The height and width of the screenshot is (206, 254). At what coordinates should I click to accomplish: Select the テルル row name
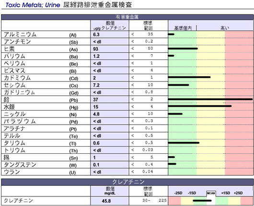coord(12,136)
